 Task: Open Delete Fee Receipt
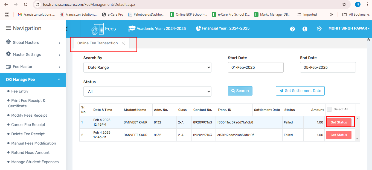pos(28,134)
